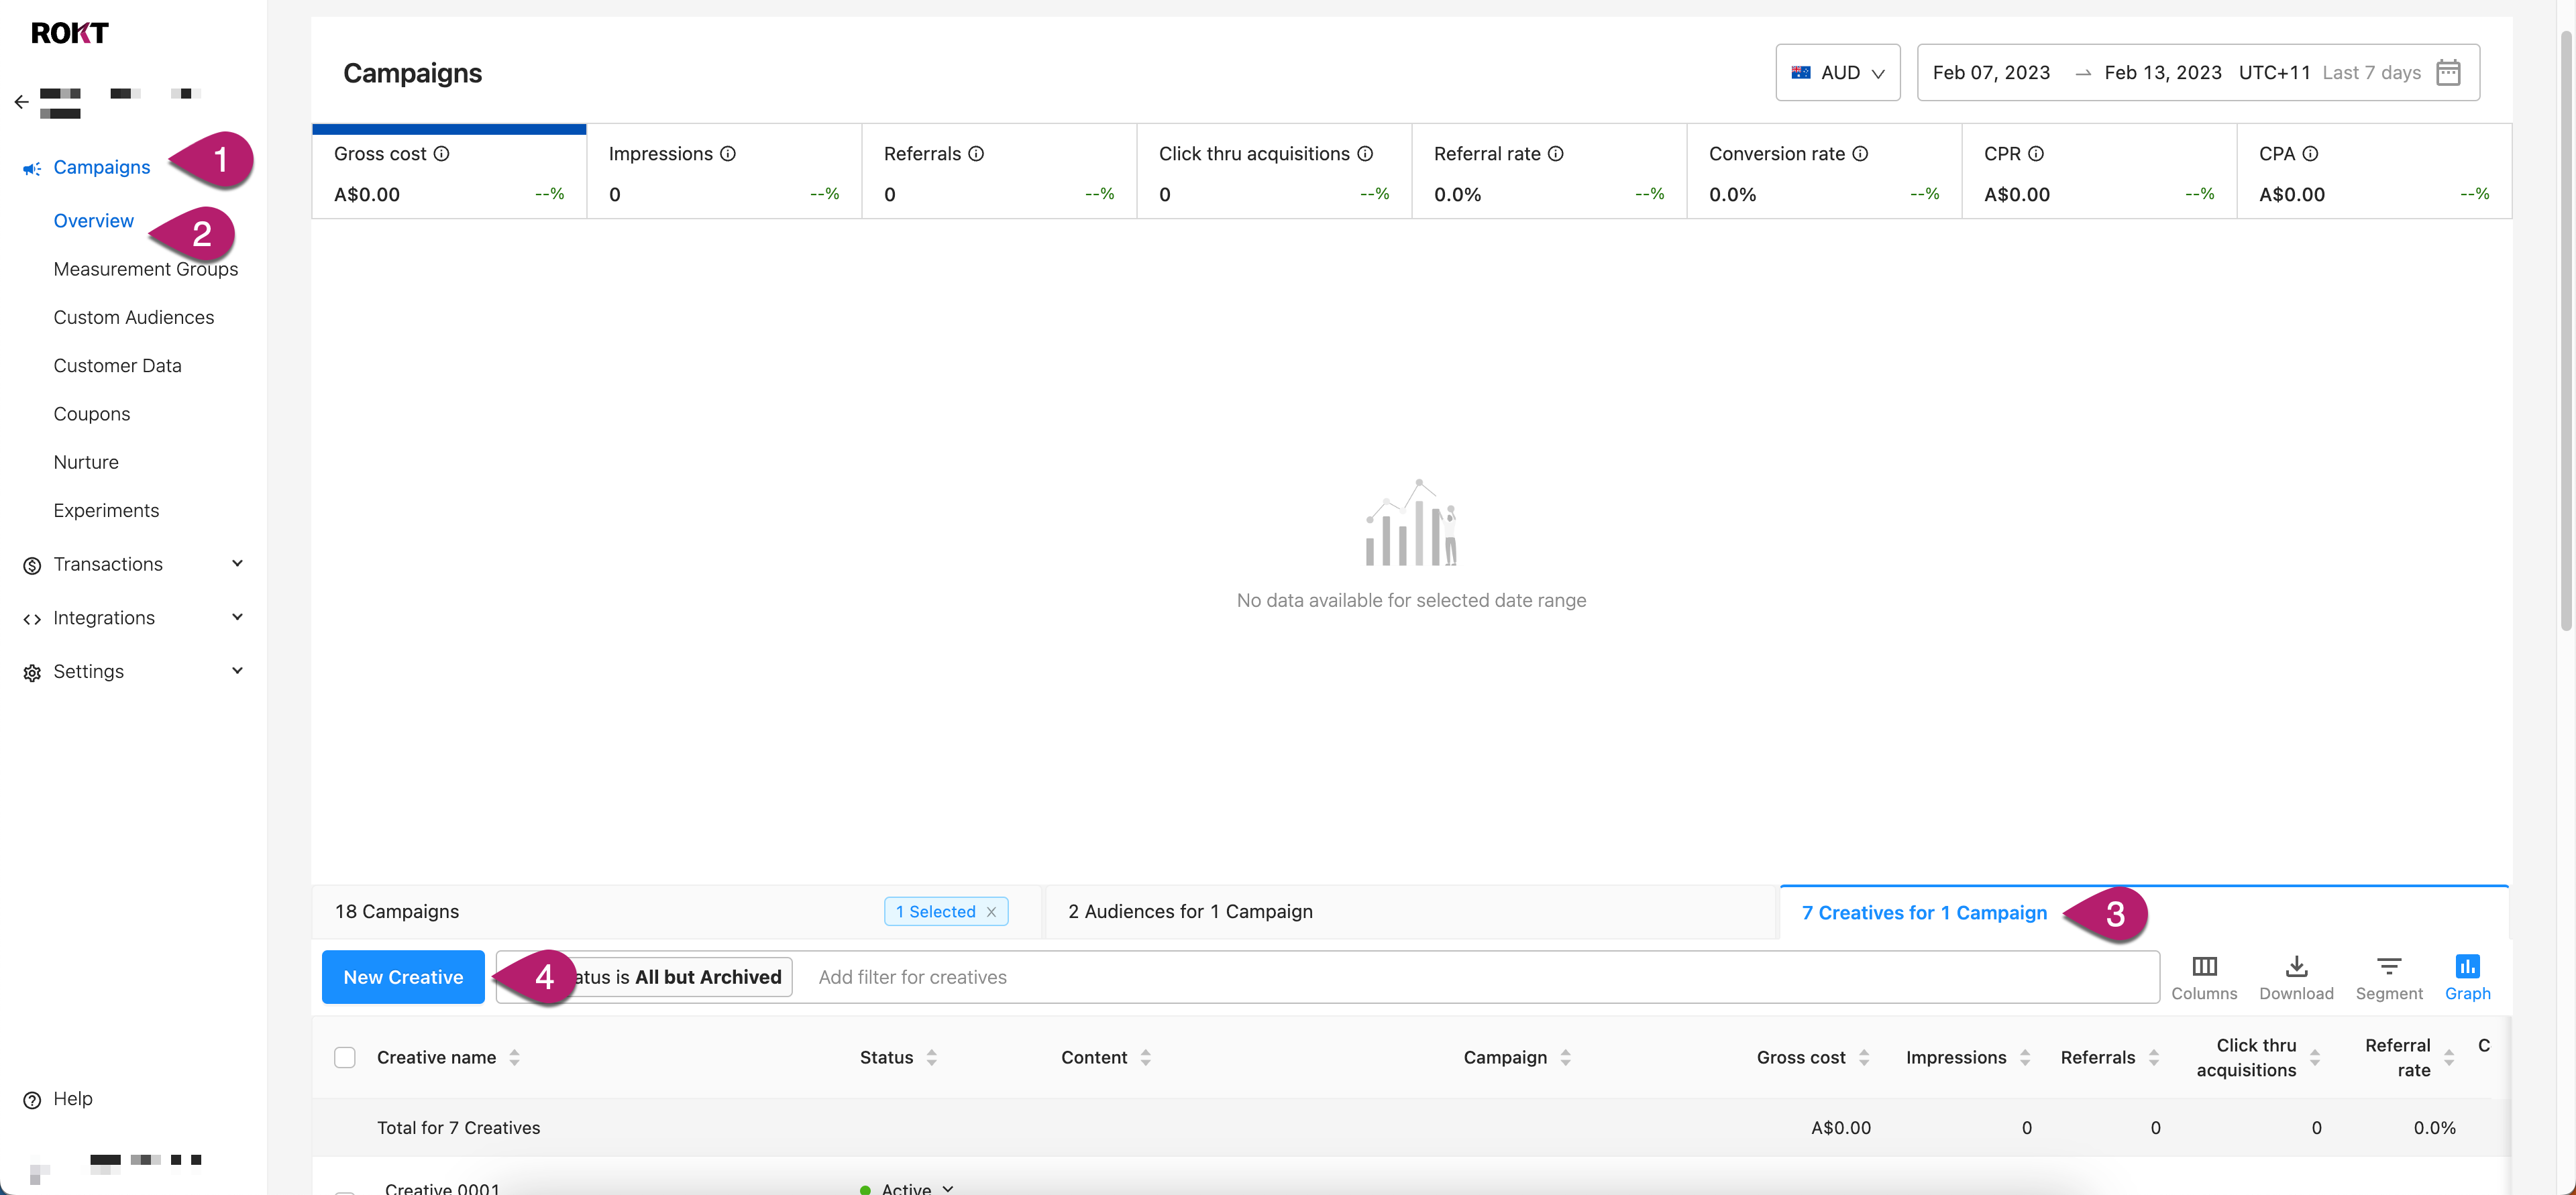Open Coupons page
This screenshot has height=1195, width=2576.
tap(91, 414)
